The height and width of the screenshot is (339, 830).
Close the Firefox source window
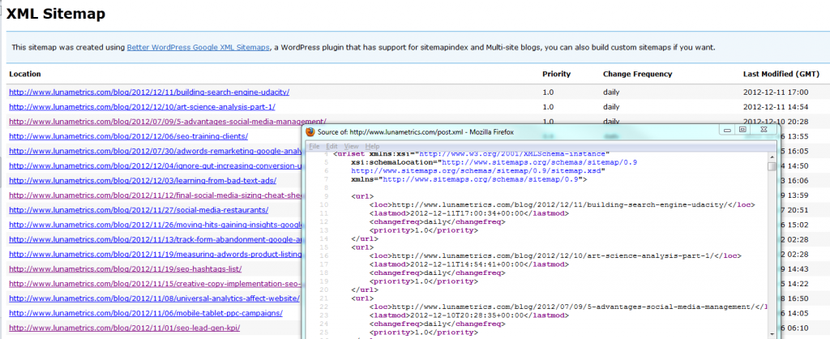pyautogui.click(x=764, y=130)
